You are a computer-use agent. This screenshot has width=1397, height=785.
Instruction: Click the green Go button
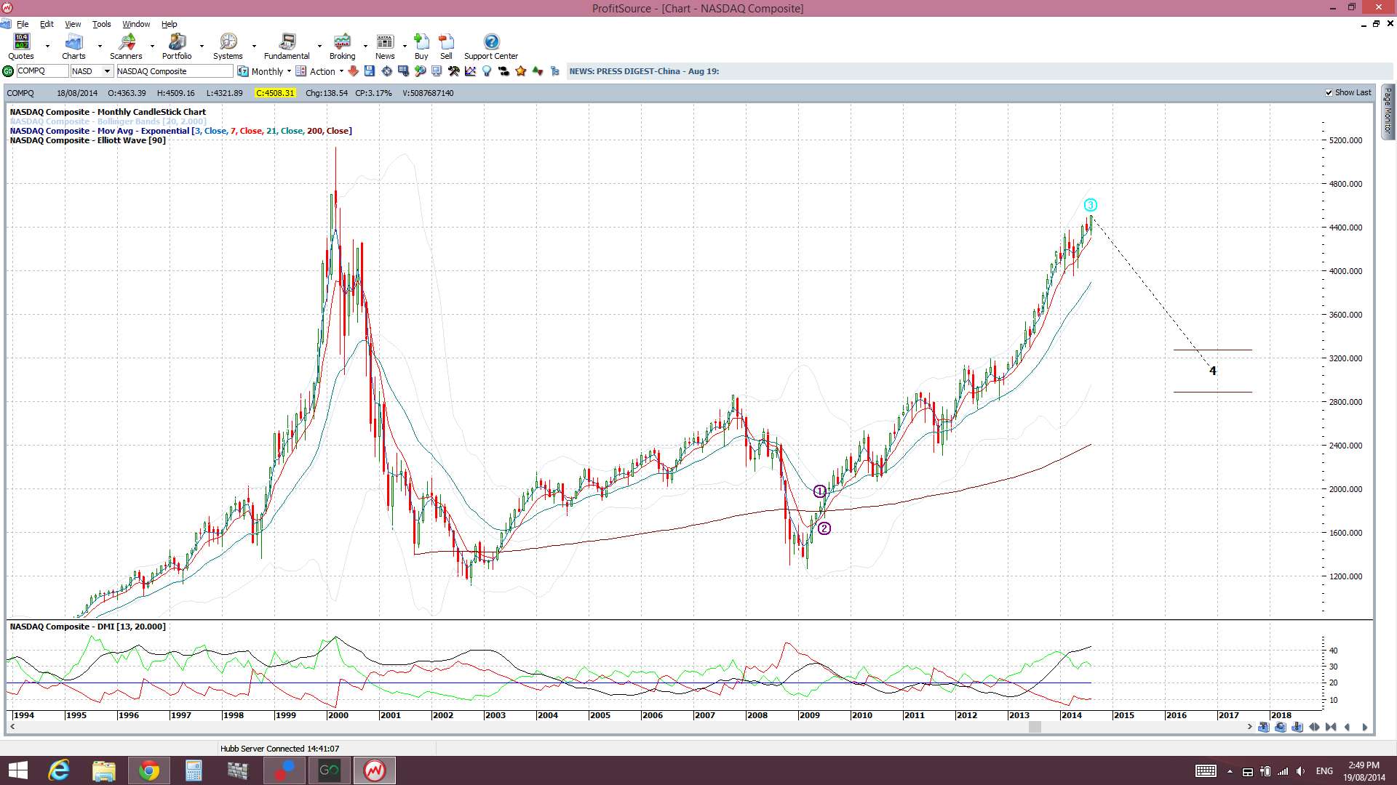[8, 71]
